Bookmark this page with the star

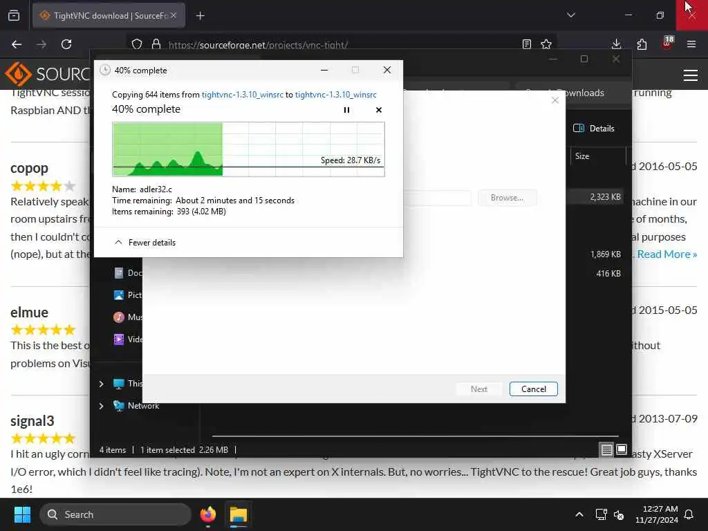[546, 44]
